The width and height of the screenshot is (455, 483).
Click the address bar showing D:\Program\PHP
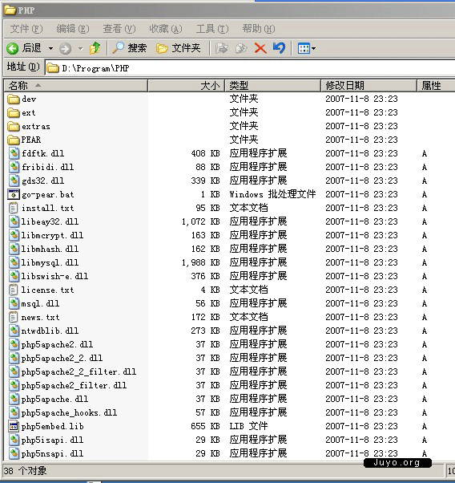tap(250, 67)
